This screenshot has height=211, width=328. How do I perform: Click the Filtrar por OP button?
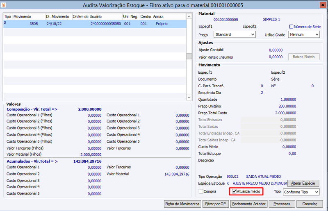click(216, 204)
